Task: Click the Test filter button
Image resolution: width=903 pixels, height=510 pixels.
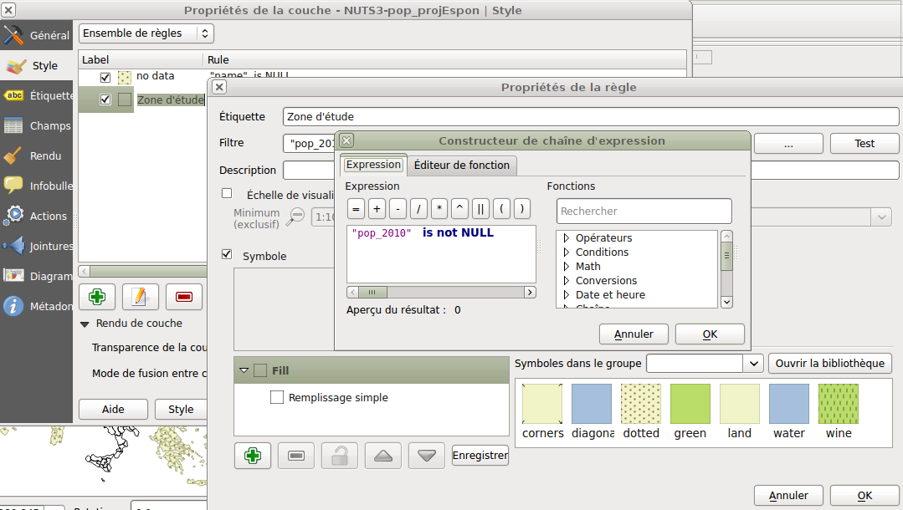Action: coord(865,143)
